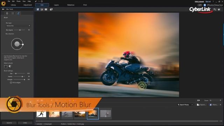The height and width of the screenshot is (126, 224).
Task: Select the brush blur tool tab
Action: (x=18, y=13)
